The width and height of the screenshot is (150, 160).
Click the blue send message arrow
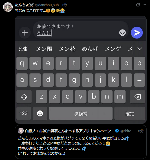pyautogui.click(x=137, y=33)
